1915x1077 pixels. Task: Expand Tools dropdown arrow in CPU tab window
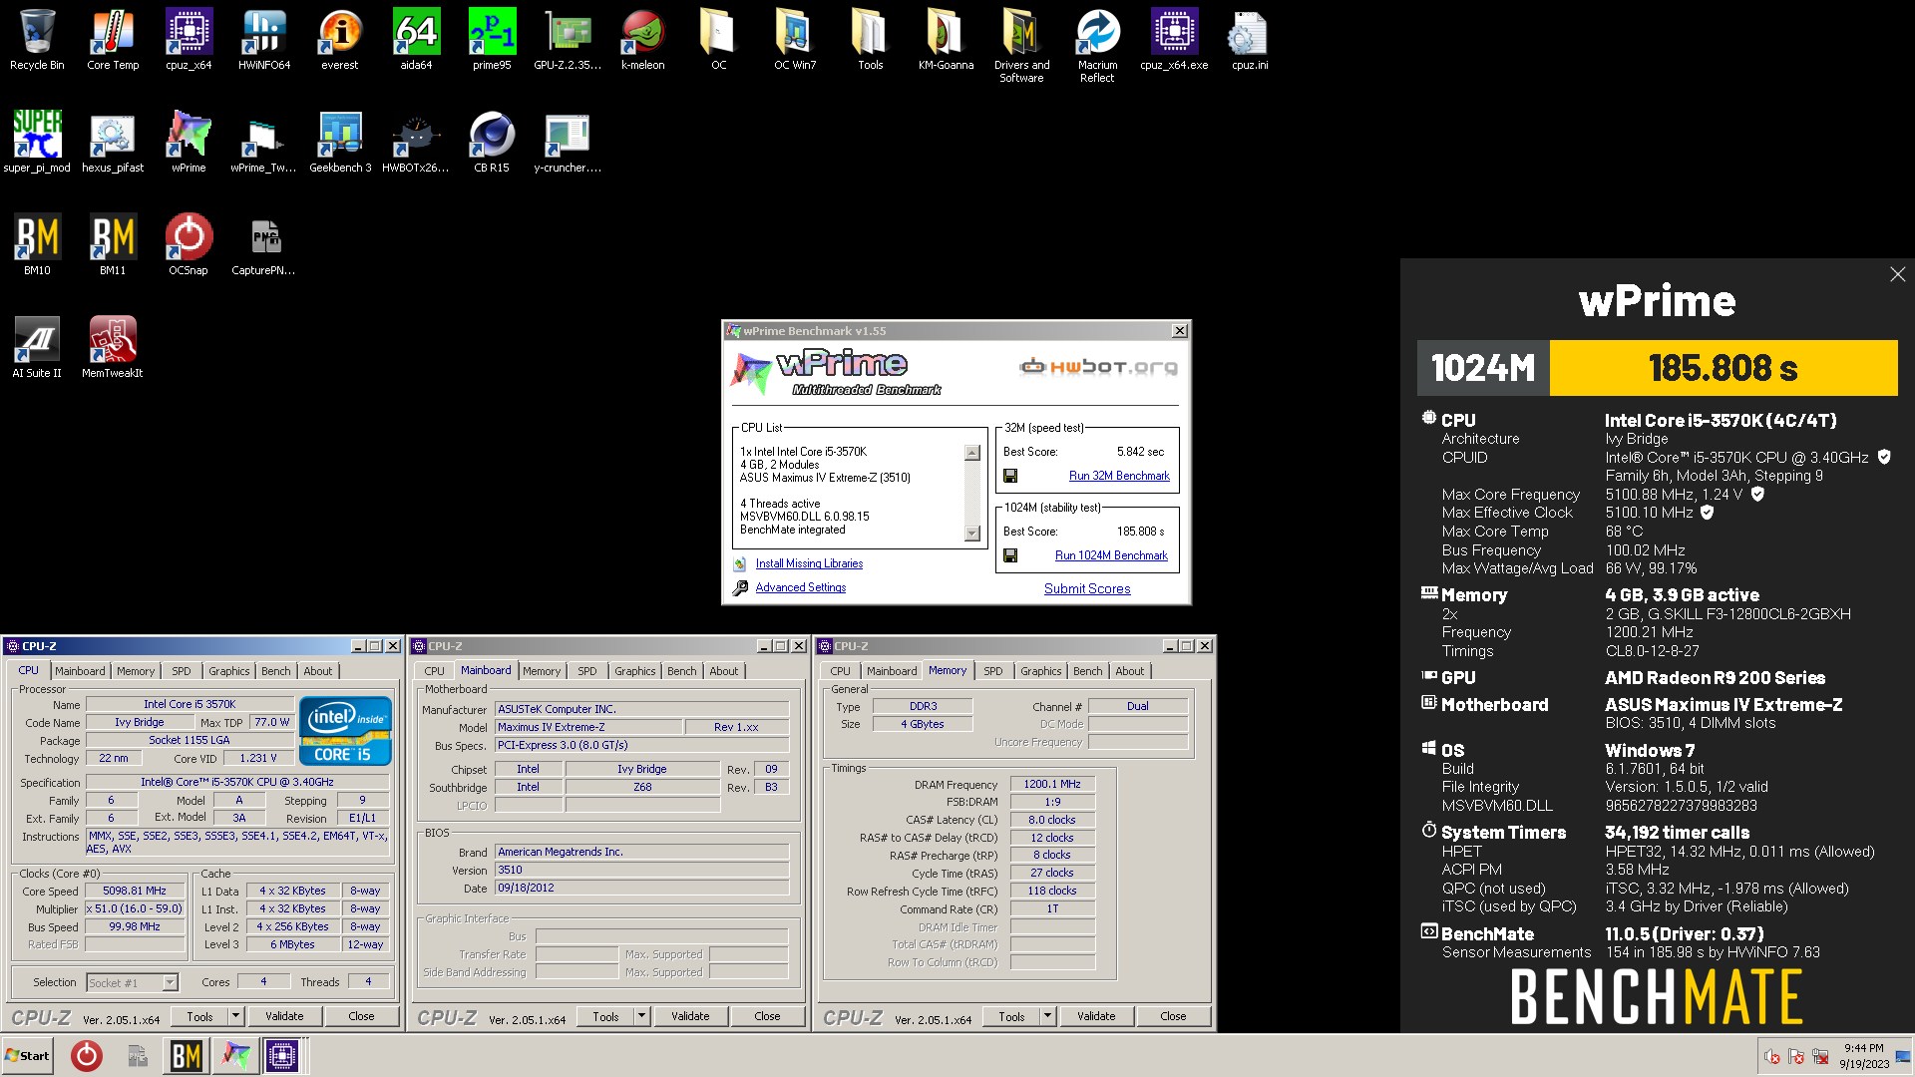pyautogui.click(x=236, y=1016)
